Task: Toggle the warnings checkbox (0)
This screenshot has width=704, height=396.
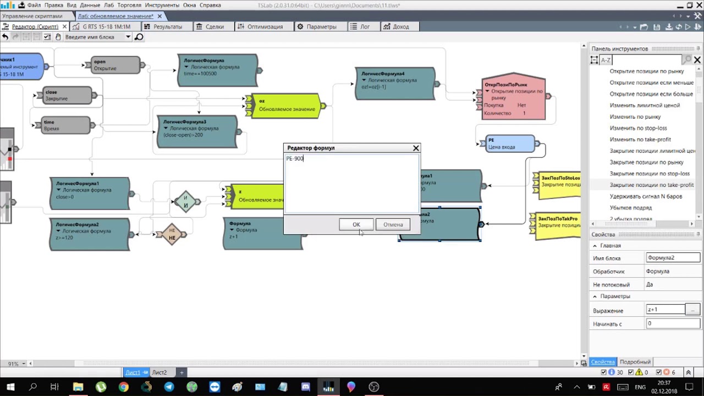Action: [631, 372]
